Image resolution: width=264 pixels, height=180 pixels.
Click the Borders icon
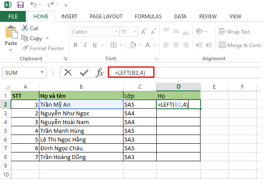tap(113, 45)
